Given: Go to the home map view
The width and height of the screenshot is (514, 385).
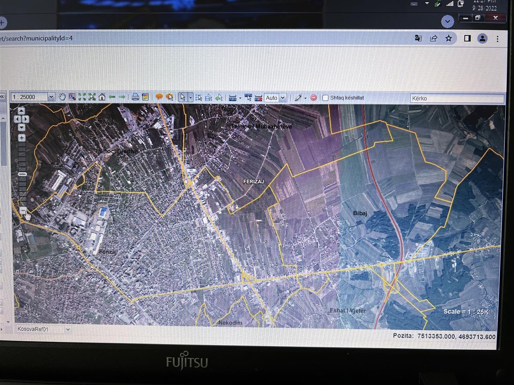Looking at the screenshot, I should 102,97.
